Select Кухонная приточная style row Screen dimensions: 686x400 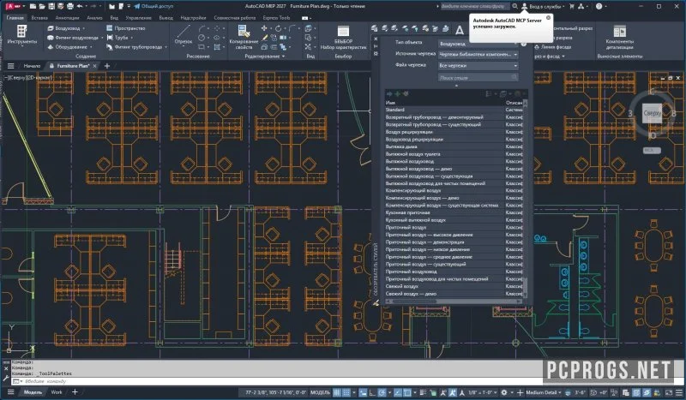tap(453, 212)
